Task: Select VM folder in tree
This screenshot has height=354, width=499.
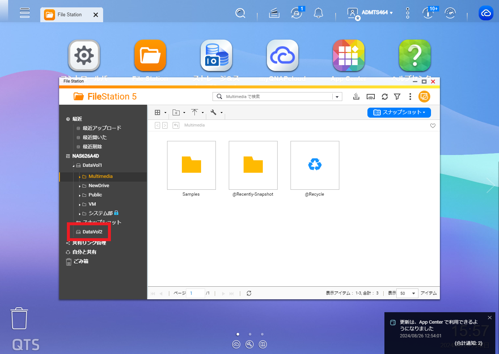Action: coord(92,204)
